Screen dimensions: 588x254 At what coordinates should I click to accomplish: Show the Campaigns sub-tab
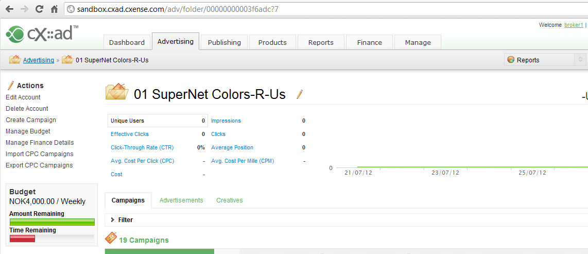tap(128, 200)
